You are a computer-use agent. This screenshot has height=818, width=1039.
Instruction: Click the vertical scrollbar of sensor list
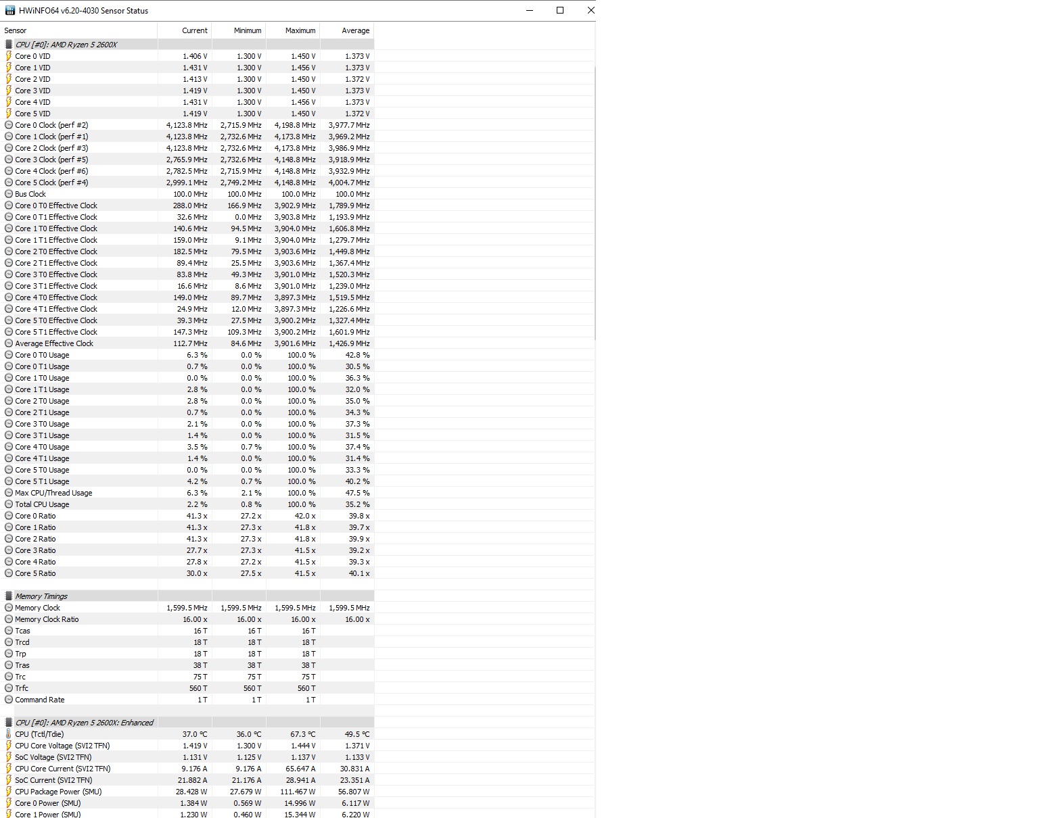(594, 203)
